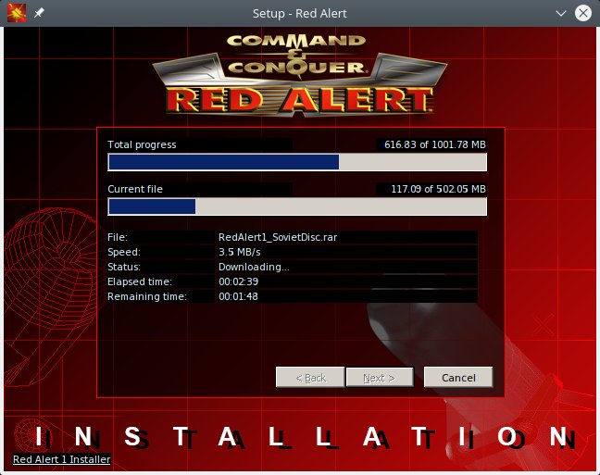Screen dimensions: 600x475
Task: Click the Downloading... status text
Action: 254,267
